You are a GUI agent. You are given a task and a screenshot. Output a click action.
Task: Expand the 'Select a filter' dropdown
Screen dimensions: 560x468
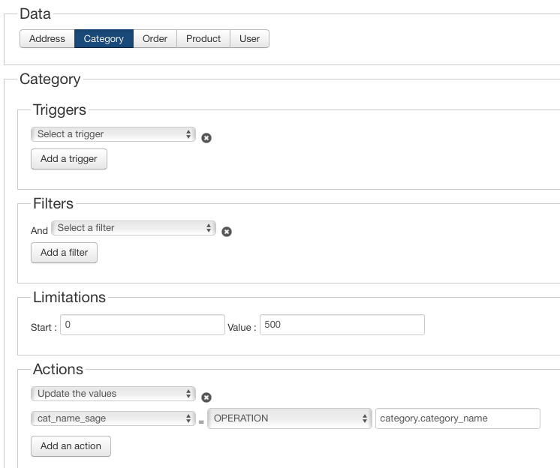click(x=134, y=228)
